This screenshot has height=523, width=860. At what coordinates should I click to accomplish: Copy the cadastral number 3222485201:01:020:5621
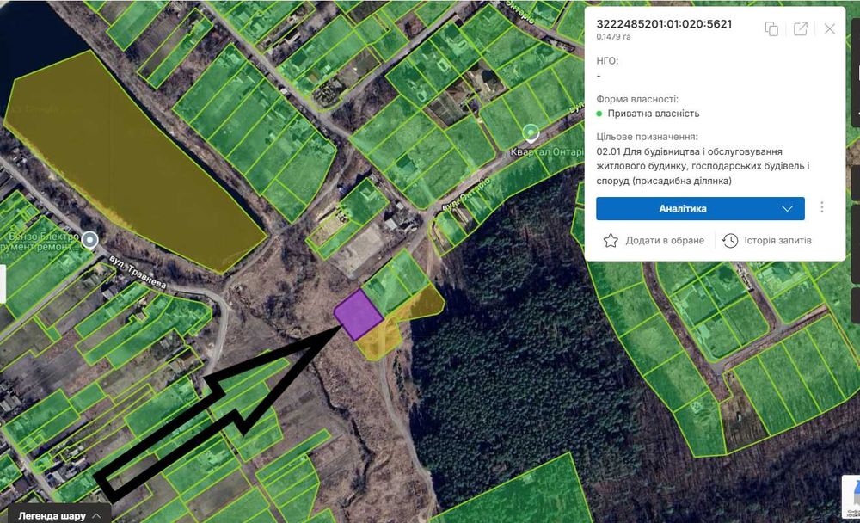(x=771, y=29)
